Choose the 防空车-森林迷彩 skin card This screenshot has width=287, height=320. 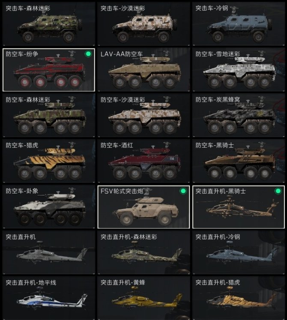[x=49, y=116]
